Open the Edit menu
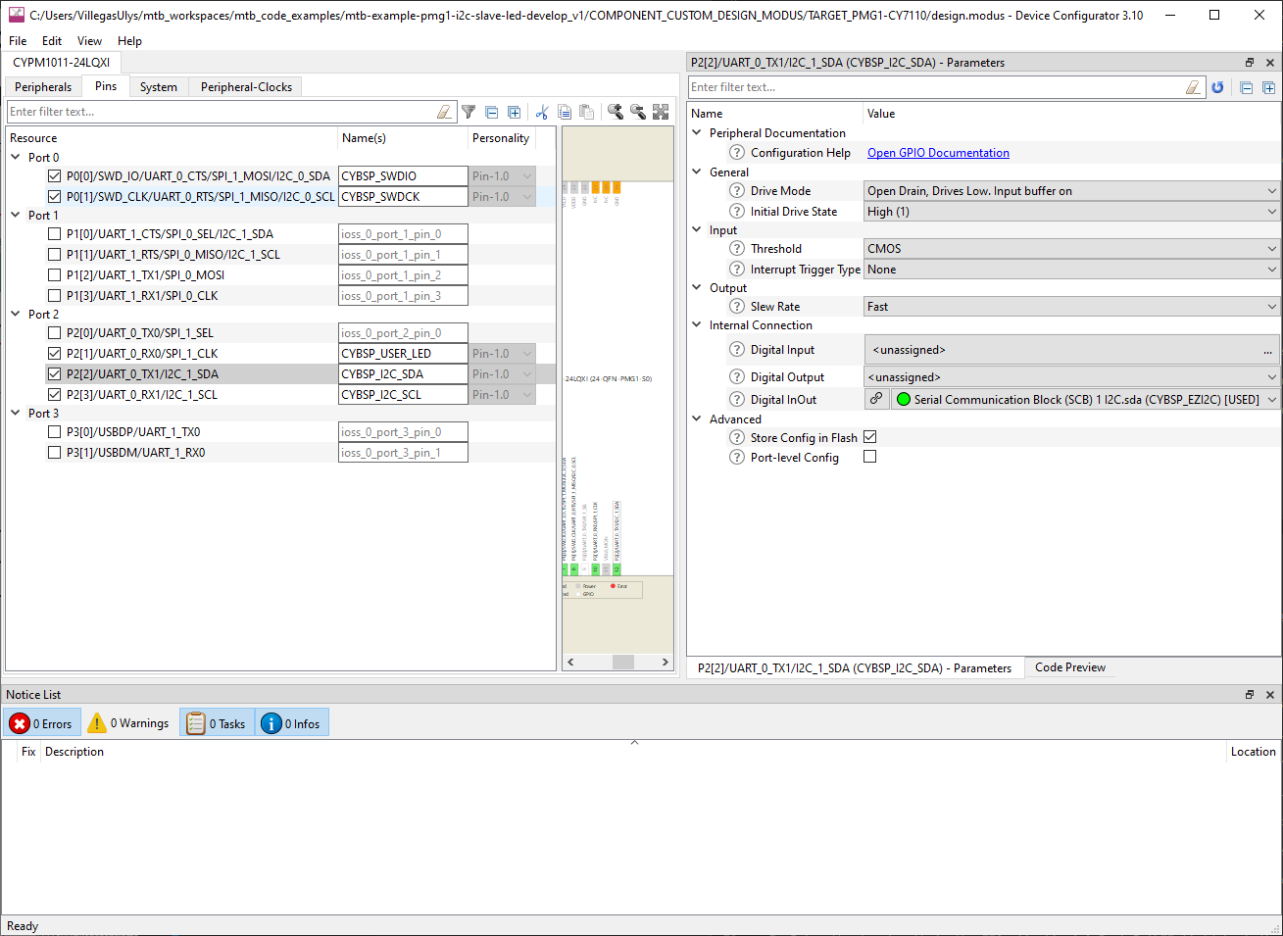The height and width of the screenshot is (936, 1283). [52, 41]
